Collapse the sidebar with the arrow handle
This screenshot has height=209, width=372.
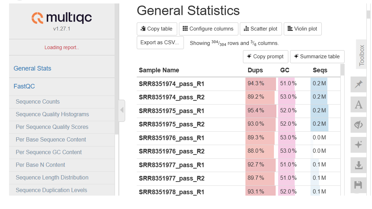pos(122,110)
